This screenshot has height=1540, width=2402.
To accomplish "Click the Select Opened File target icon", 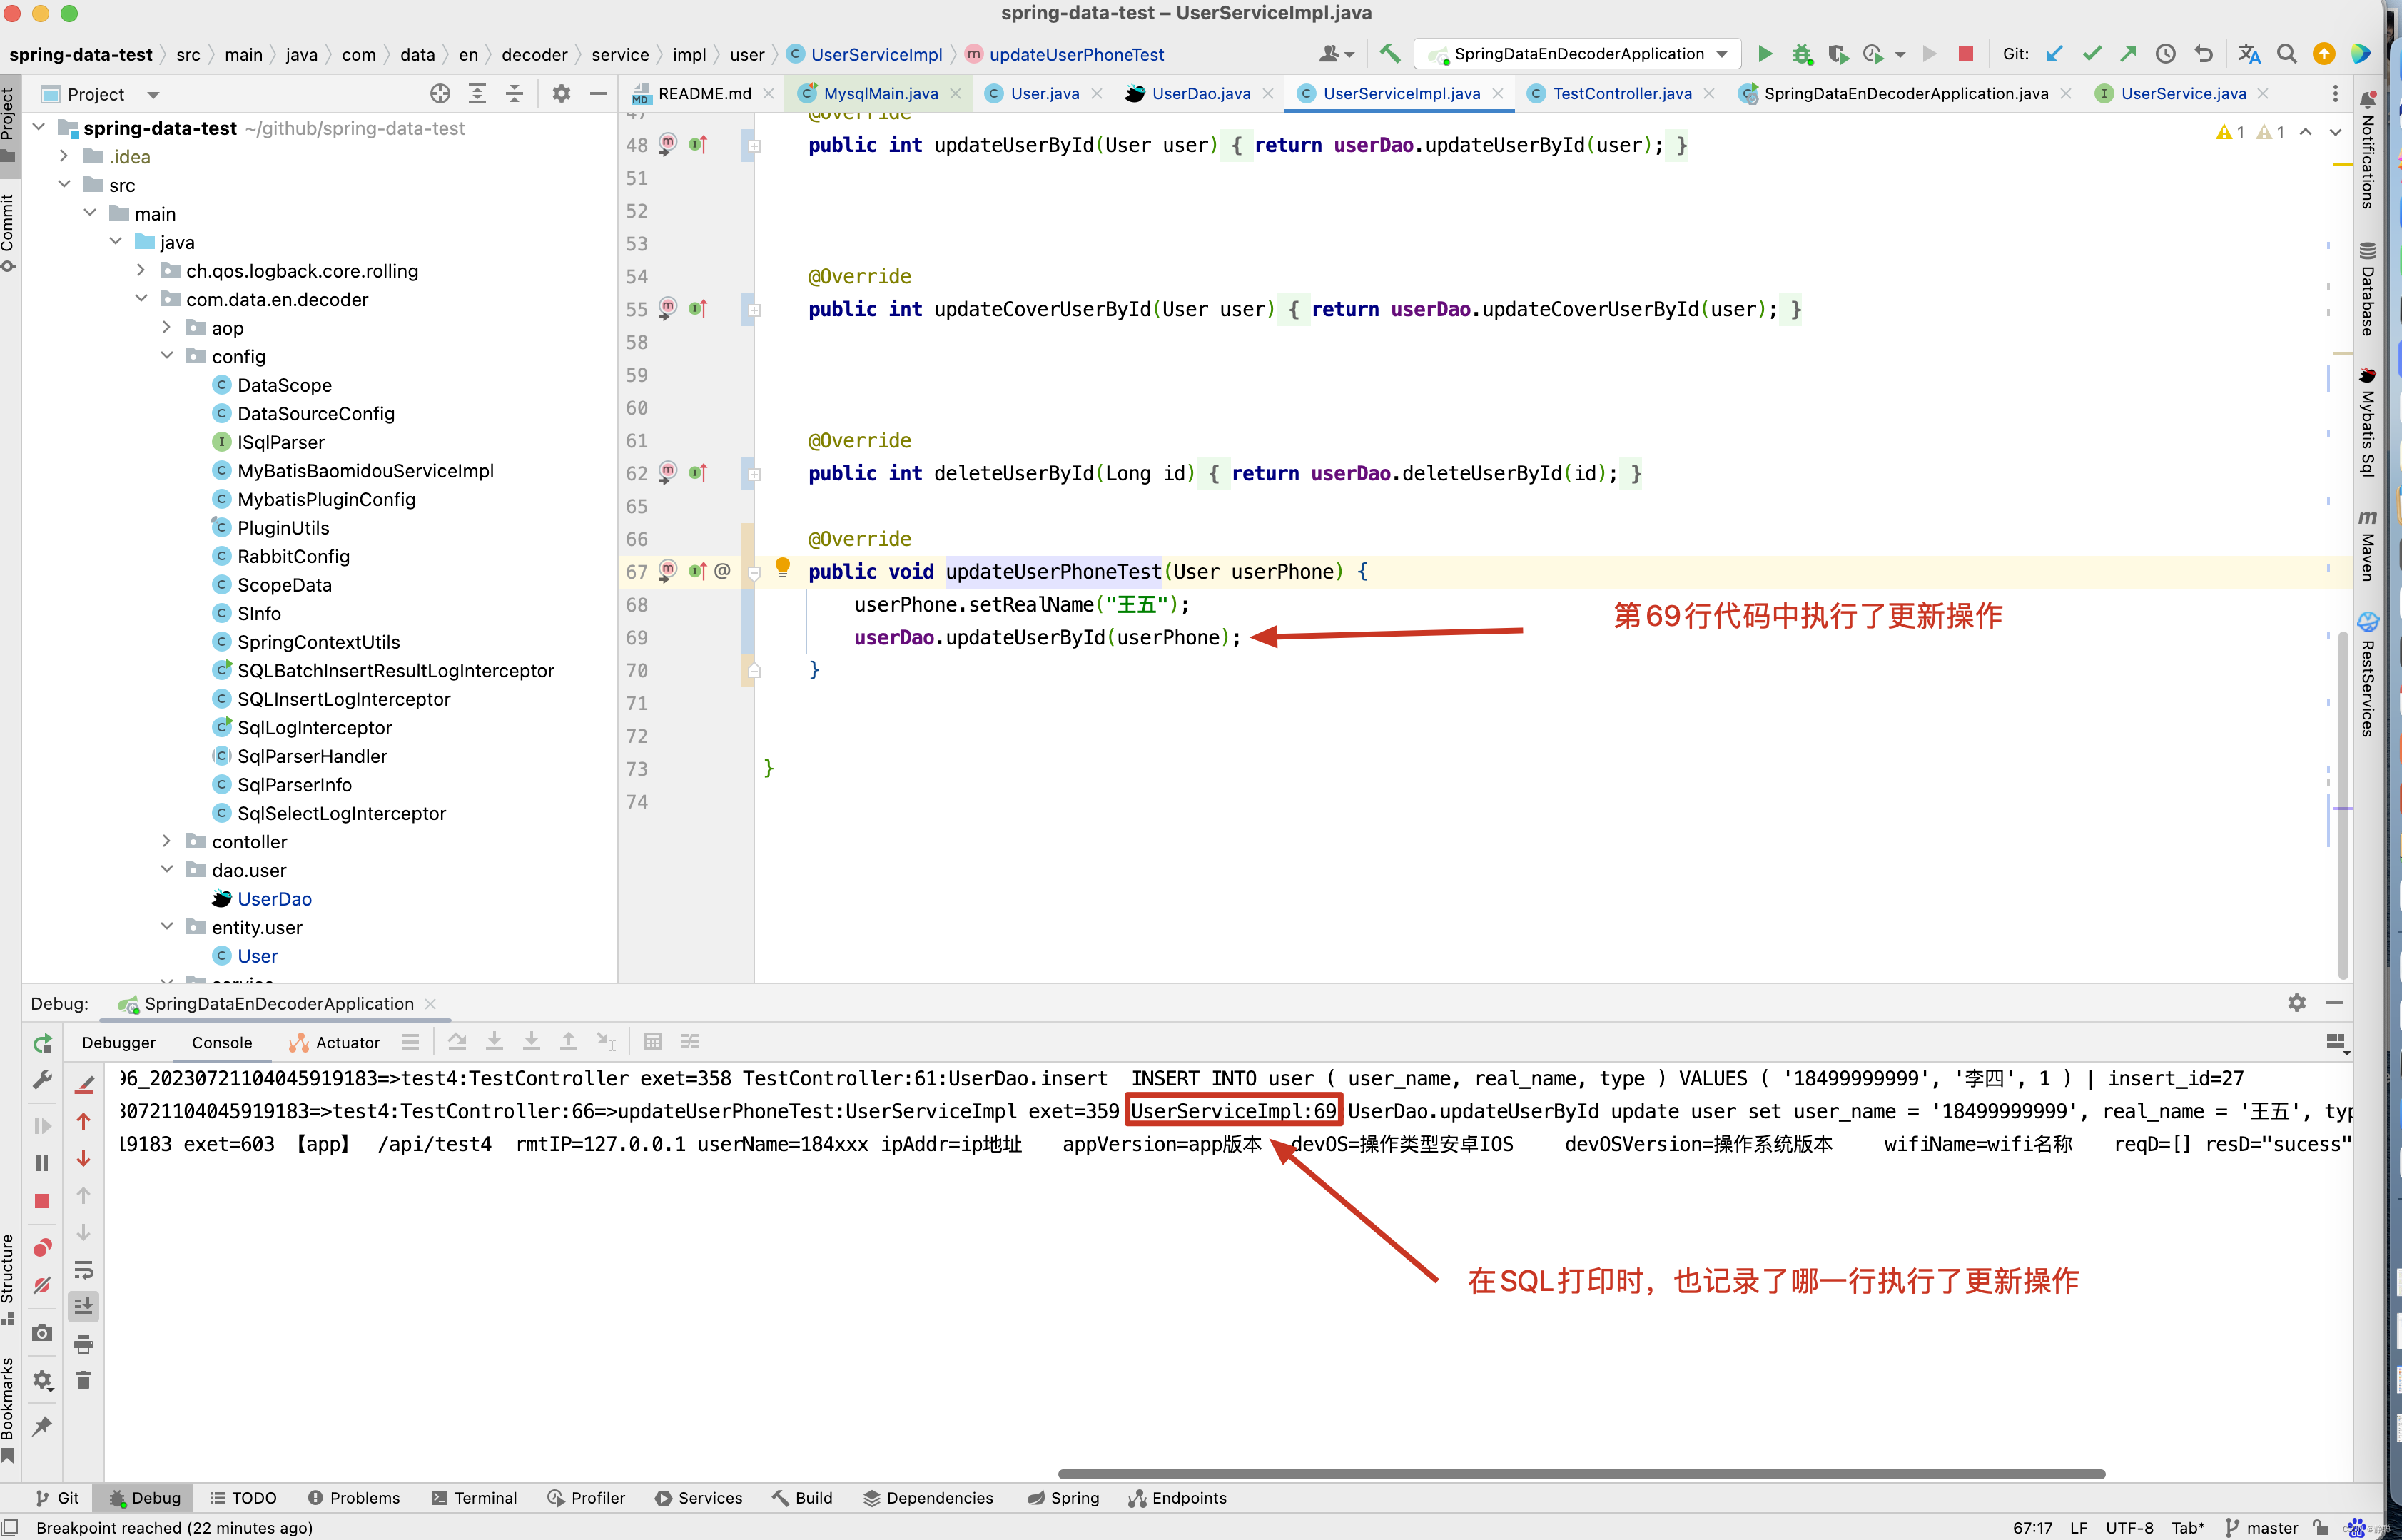I will coord(440,94).
